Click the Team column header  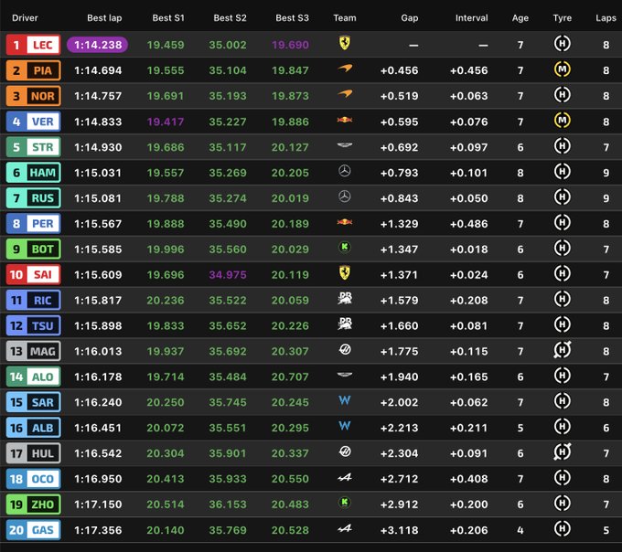tap(345, 18)
